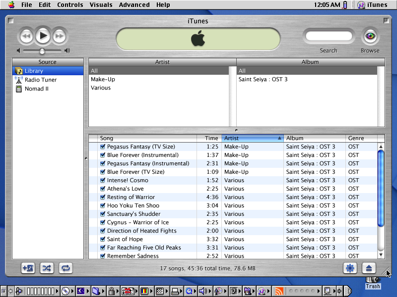Open the Edit menu
The width and height of the screenshot is (397, 297).
click(x=45, y=4)
